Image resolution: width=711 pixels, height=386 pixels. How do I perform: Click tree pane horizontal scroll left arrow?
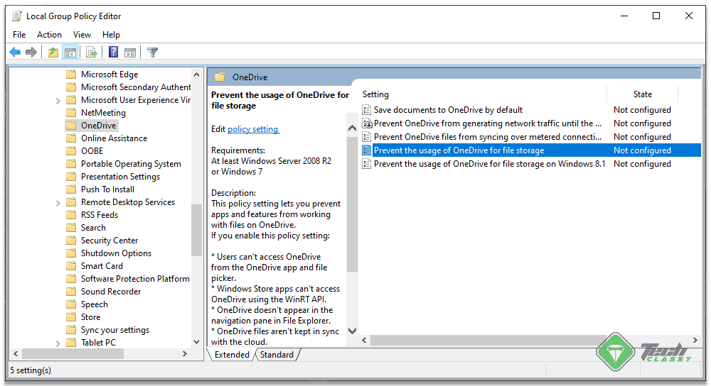pyautogui.click(x=16, y=354)
